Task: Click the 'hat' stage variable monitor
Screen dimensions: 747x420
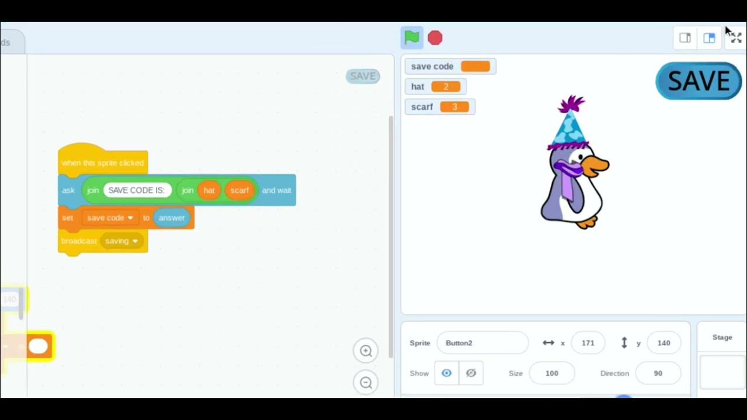Action: tap(435, 86)
